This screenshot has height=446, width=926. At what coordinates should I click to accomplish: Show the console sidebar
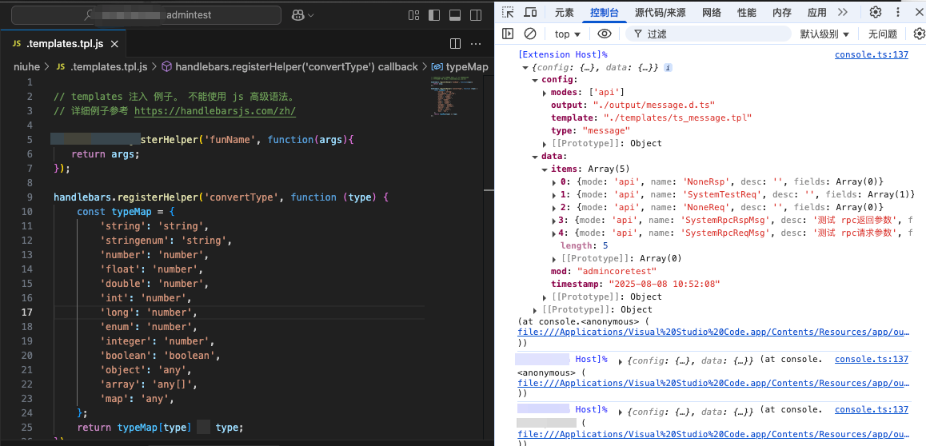tap(508, 34)
